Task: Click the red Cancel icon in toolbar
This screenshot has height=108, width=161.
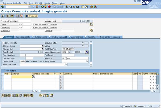Action: point(49,7)
